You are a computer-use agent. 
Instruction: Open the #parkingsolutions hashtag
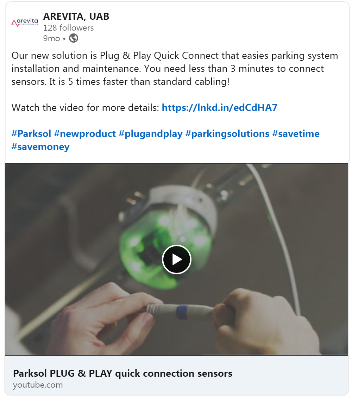227,134
